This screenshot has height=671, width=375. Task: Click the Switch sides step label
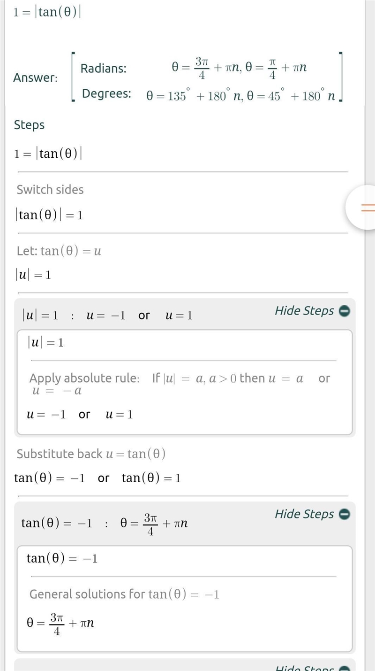(x=50, y=190)
